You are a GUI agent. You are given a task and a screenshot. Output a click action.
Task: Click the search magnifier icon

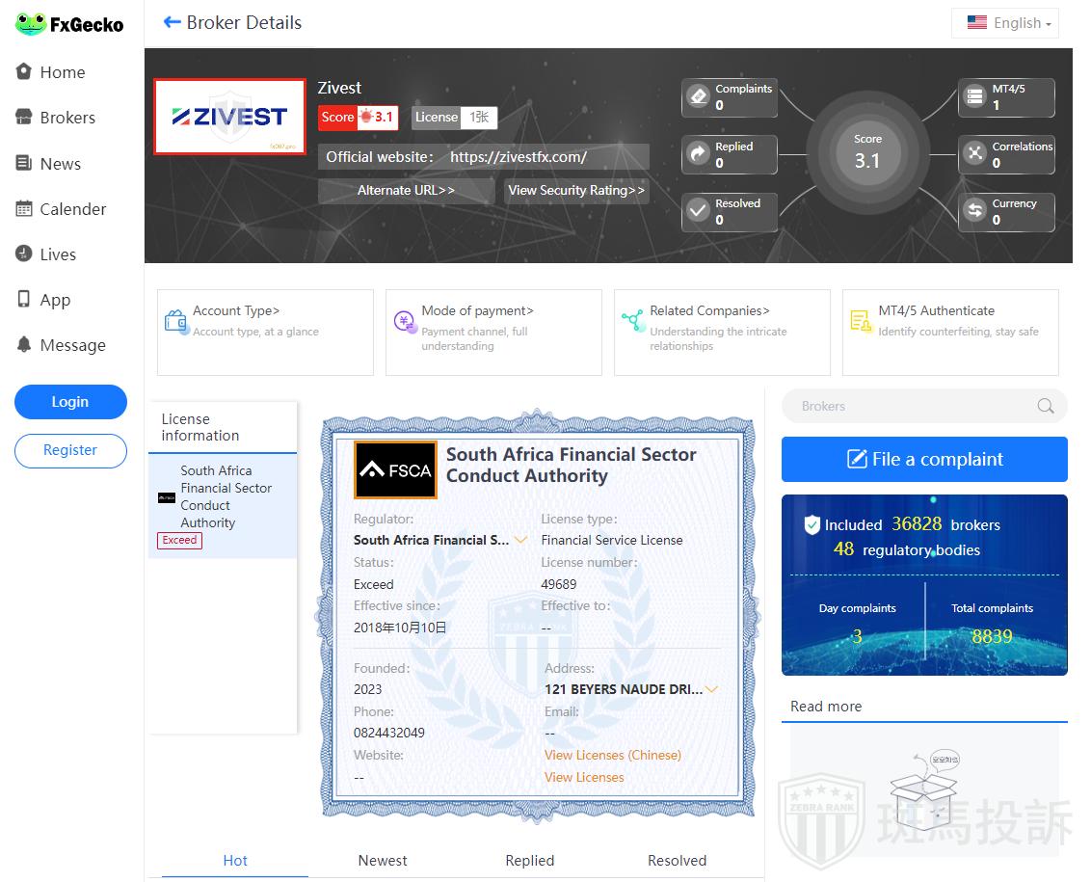1045,406
